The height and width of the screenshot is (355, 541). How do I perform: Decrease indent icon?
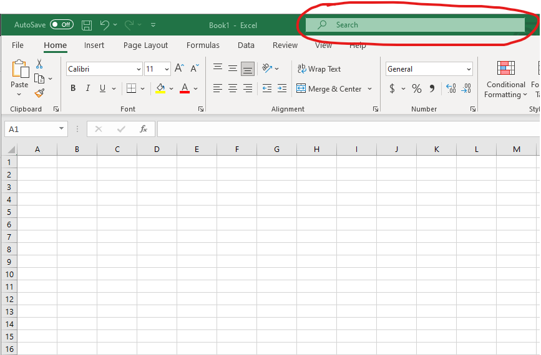pos(266,88)
